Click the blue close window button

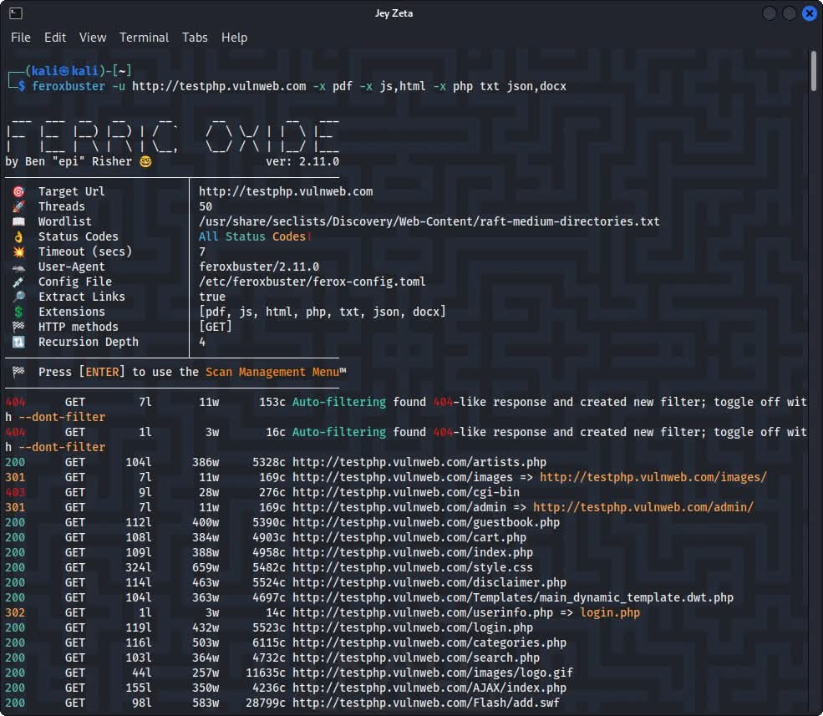(x=810, y=13)
